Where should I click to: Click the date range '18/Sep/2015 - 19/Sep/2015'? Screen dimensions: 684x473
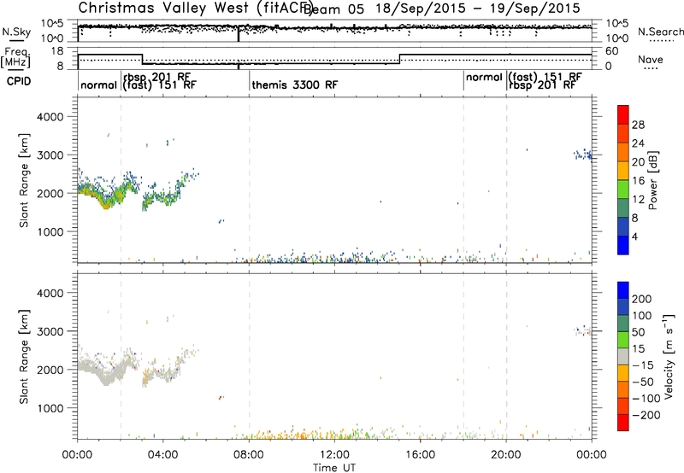[x=478, y=9]
